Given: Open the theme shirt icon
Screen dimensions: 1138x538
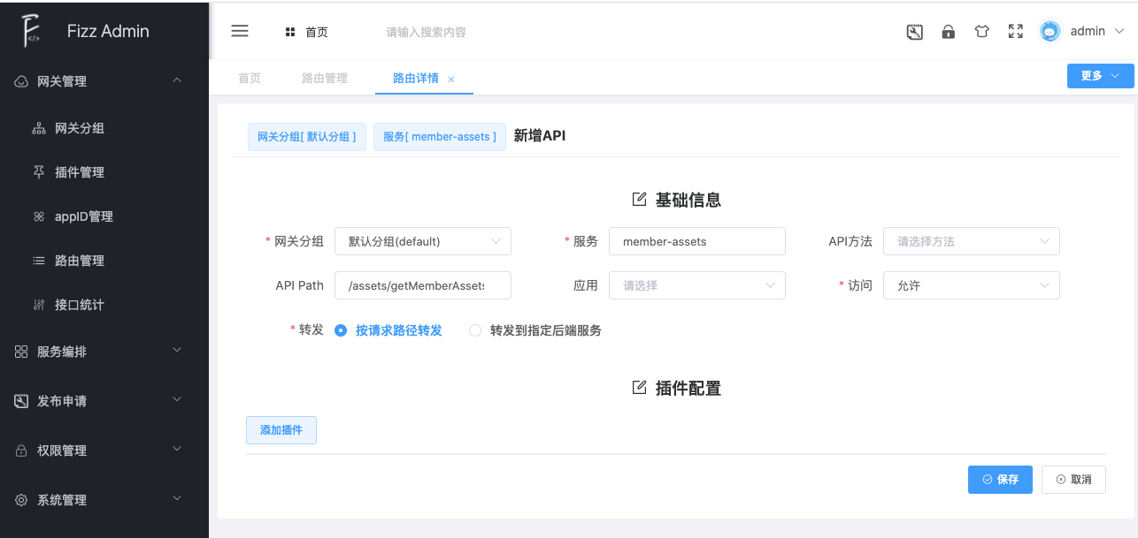Looking at the screenshot, I should coord(981,32).
